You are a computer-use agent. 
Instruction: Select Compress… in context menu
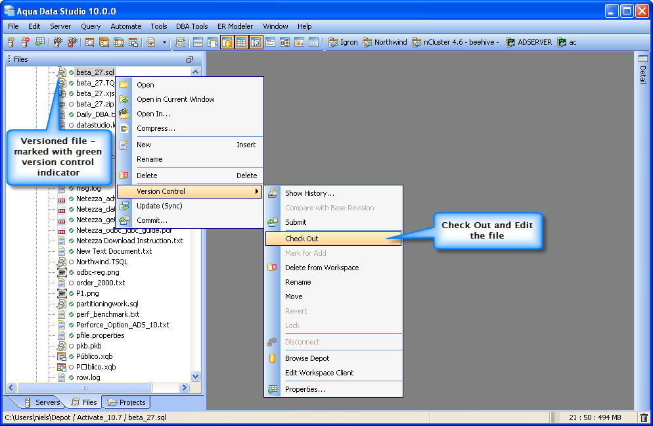pyautogui.click(x=189, y=128)
